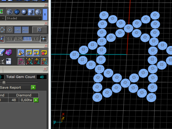Click the highlighted gem with sparkle icon
This screenshot has height=129, width=172.
[x=21, y=53]
